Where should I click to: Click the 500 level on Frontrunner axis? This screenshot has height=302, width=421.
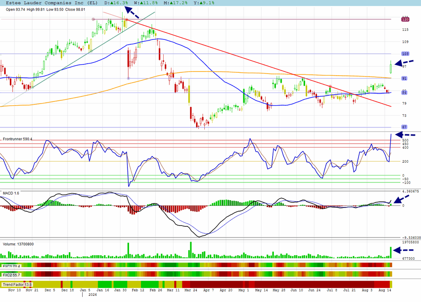(405, 141)
